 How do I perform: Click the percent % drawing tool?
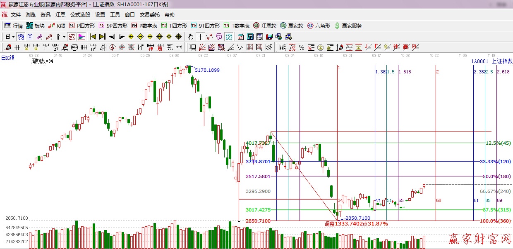point(302,47)
